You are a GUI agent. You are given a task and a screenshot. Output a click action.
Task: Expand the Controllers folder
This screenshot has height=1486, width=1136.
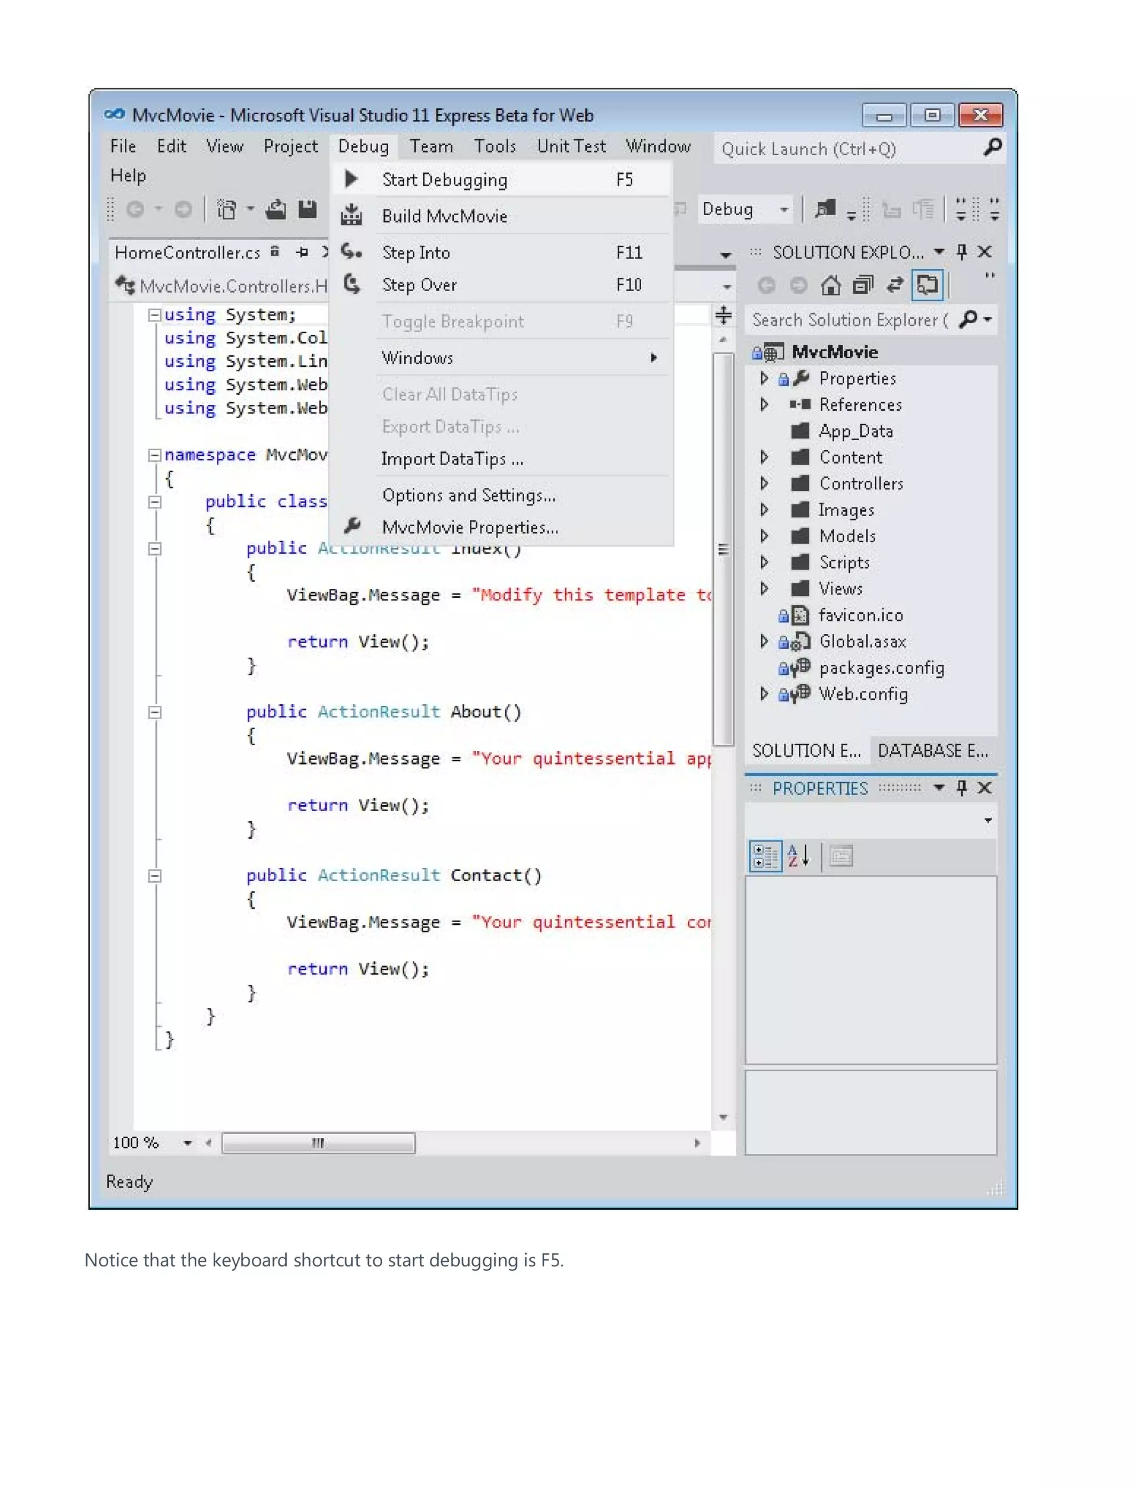point(764,483)
